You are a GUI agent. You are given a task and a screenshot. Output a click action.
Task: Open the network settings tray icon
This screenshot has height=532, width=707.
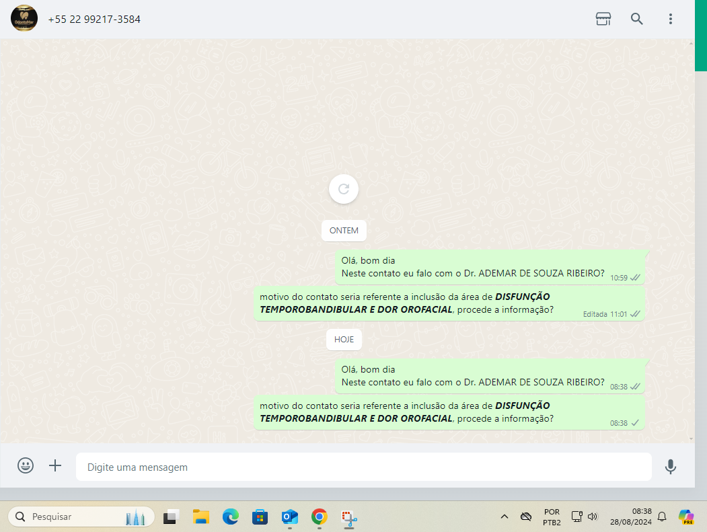[x=576, y=517]
